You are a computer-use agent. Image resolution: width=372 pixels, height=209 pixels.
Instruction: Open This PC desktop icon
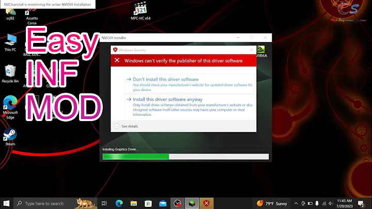(x=10, y=43)
